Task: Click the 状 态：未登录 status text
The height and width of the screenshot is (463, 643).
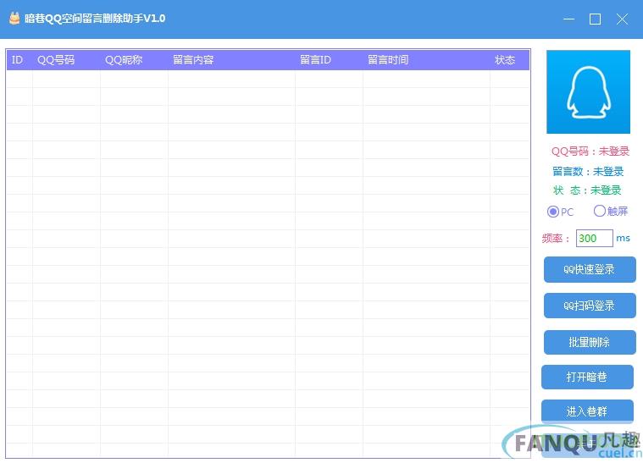Action: tap(587, 190)
